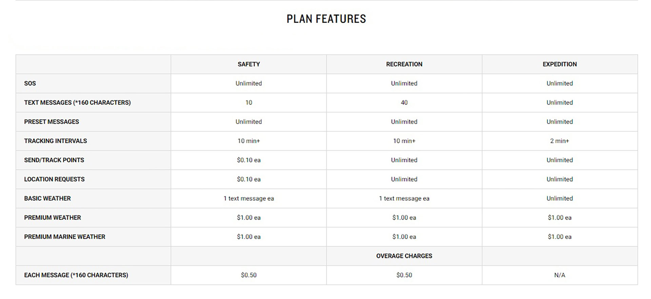
Task: Select the 2 min+ tracking interval cell
Action: pyautogui.click(x=559, y=141)
